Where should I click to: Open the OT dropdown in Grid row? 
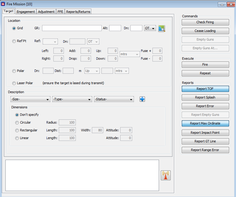tap(150, 28)
